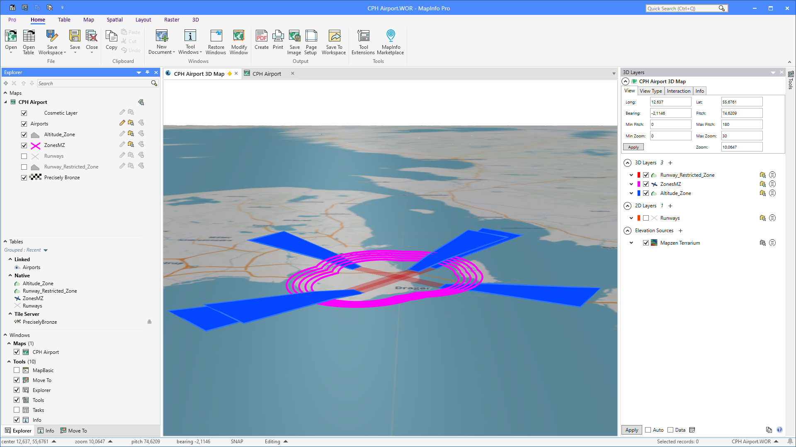Uncheck the Precisely Bronze layer visibility

(24, 177)
